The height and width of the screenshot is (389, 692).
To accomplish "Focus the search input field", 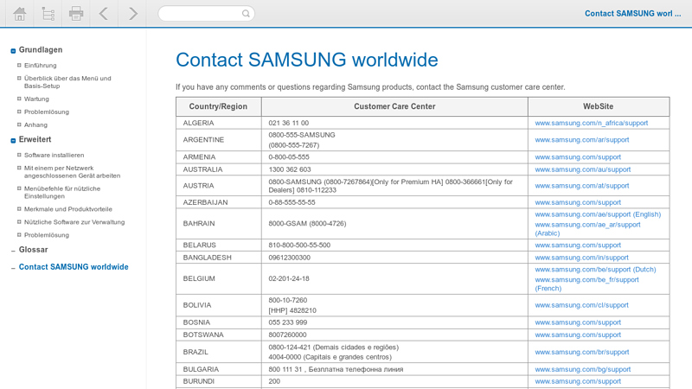I will pyautogui.click(x=206, y=14).
